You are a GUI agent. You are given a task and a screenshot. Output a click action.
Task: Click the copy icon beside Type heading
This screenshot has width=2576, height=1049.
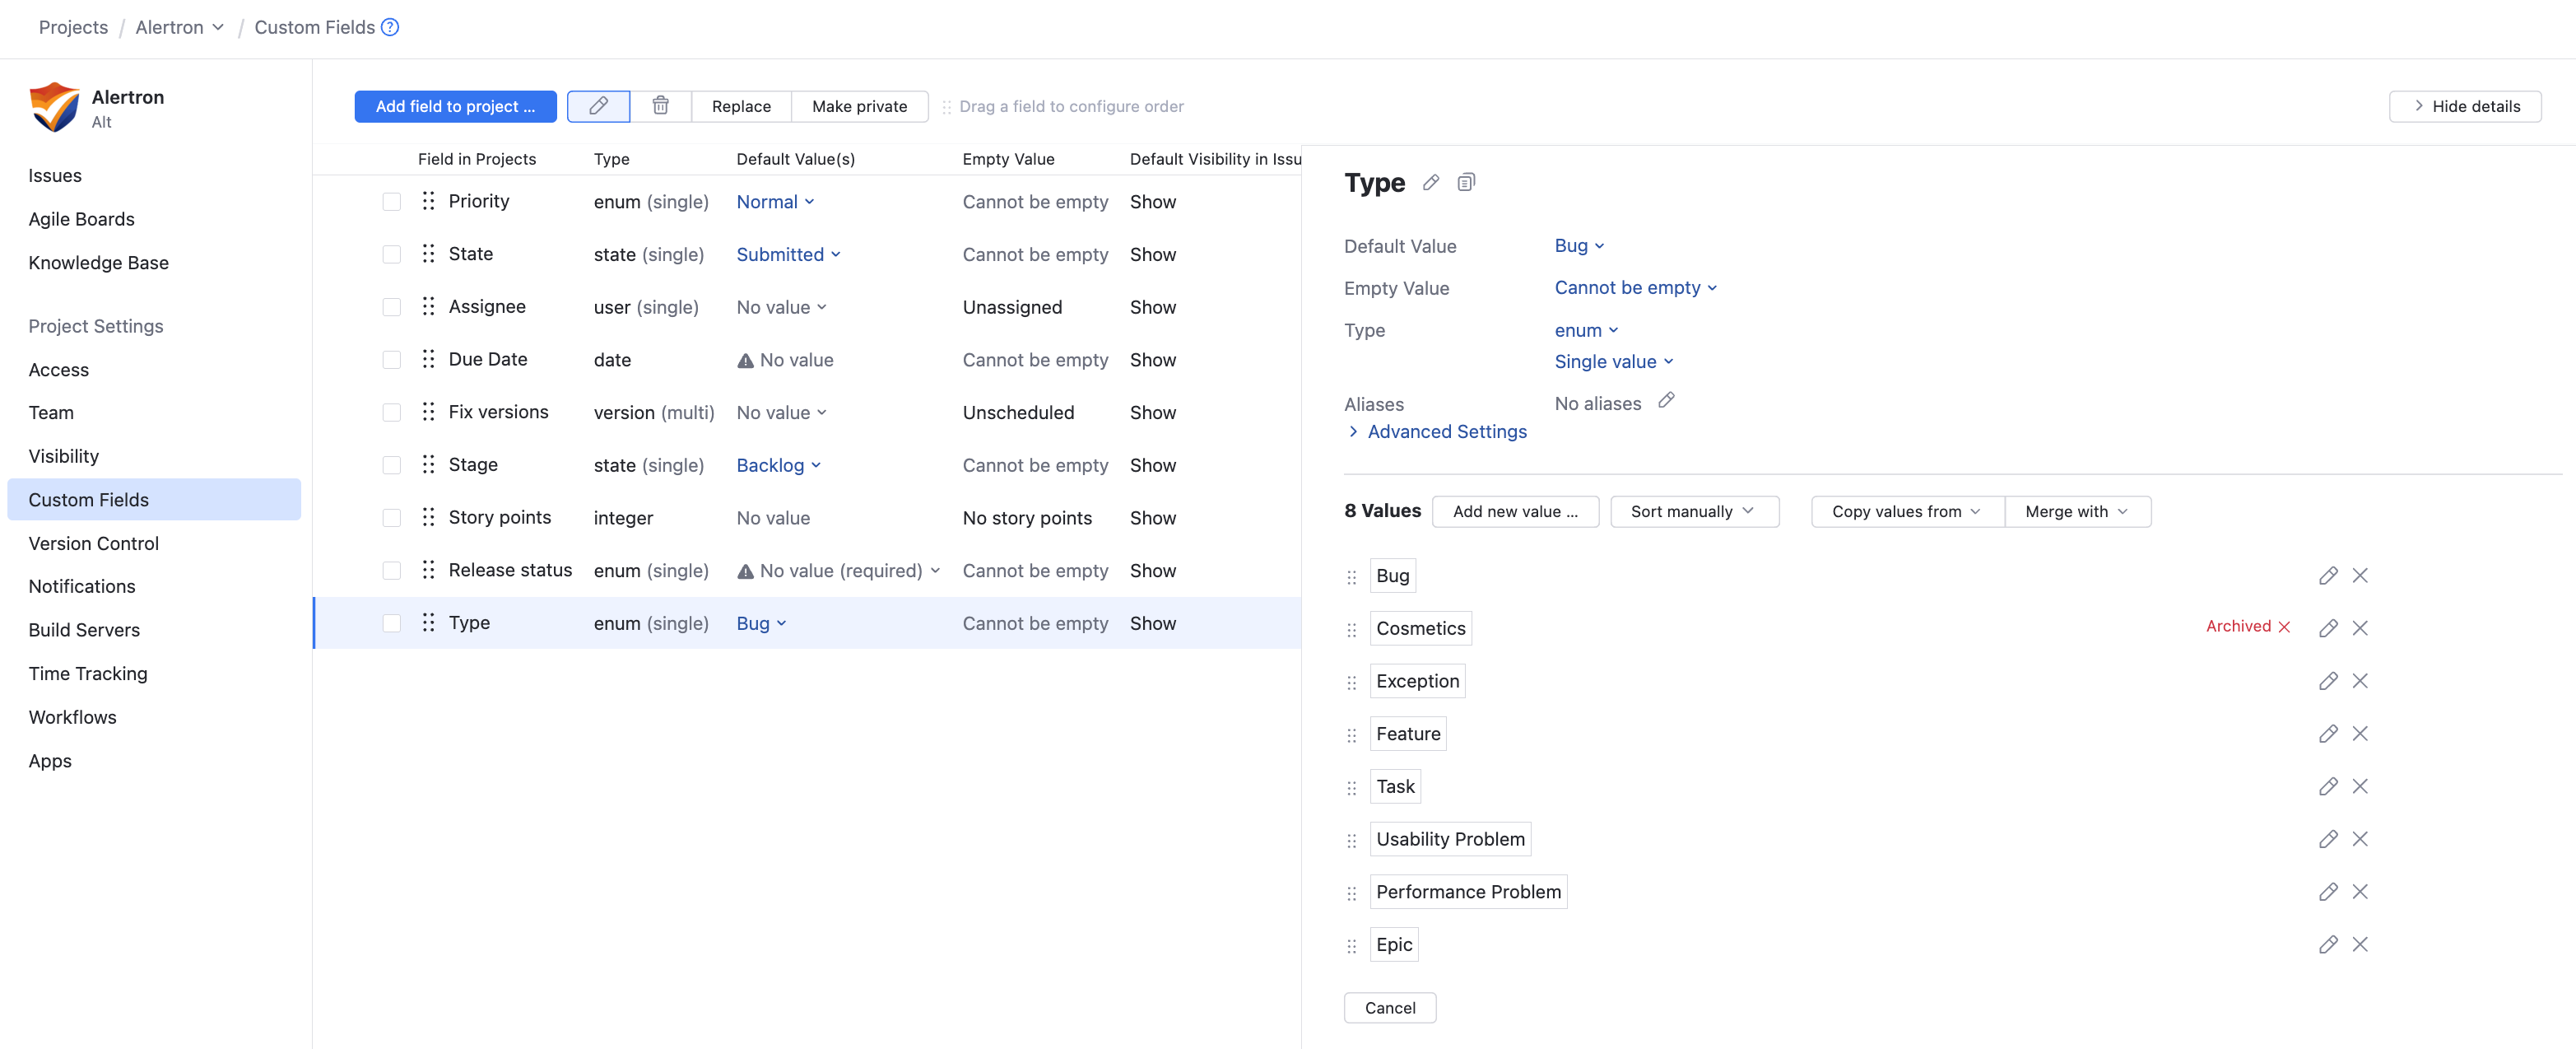(x=1465, y=182)
